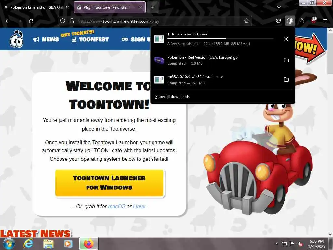This screenshot has width=333, height=250.
Task: Click the Pokemon - Red Version (USA, Europe).gb entry
Action: pos(222,60)
